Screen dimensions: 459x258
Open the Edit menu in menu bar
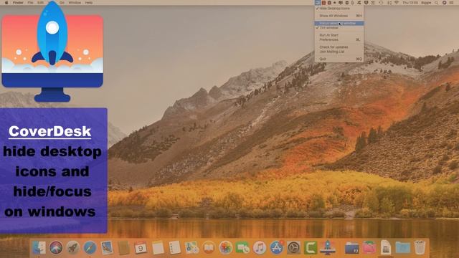point(40,3)
